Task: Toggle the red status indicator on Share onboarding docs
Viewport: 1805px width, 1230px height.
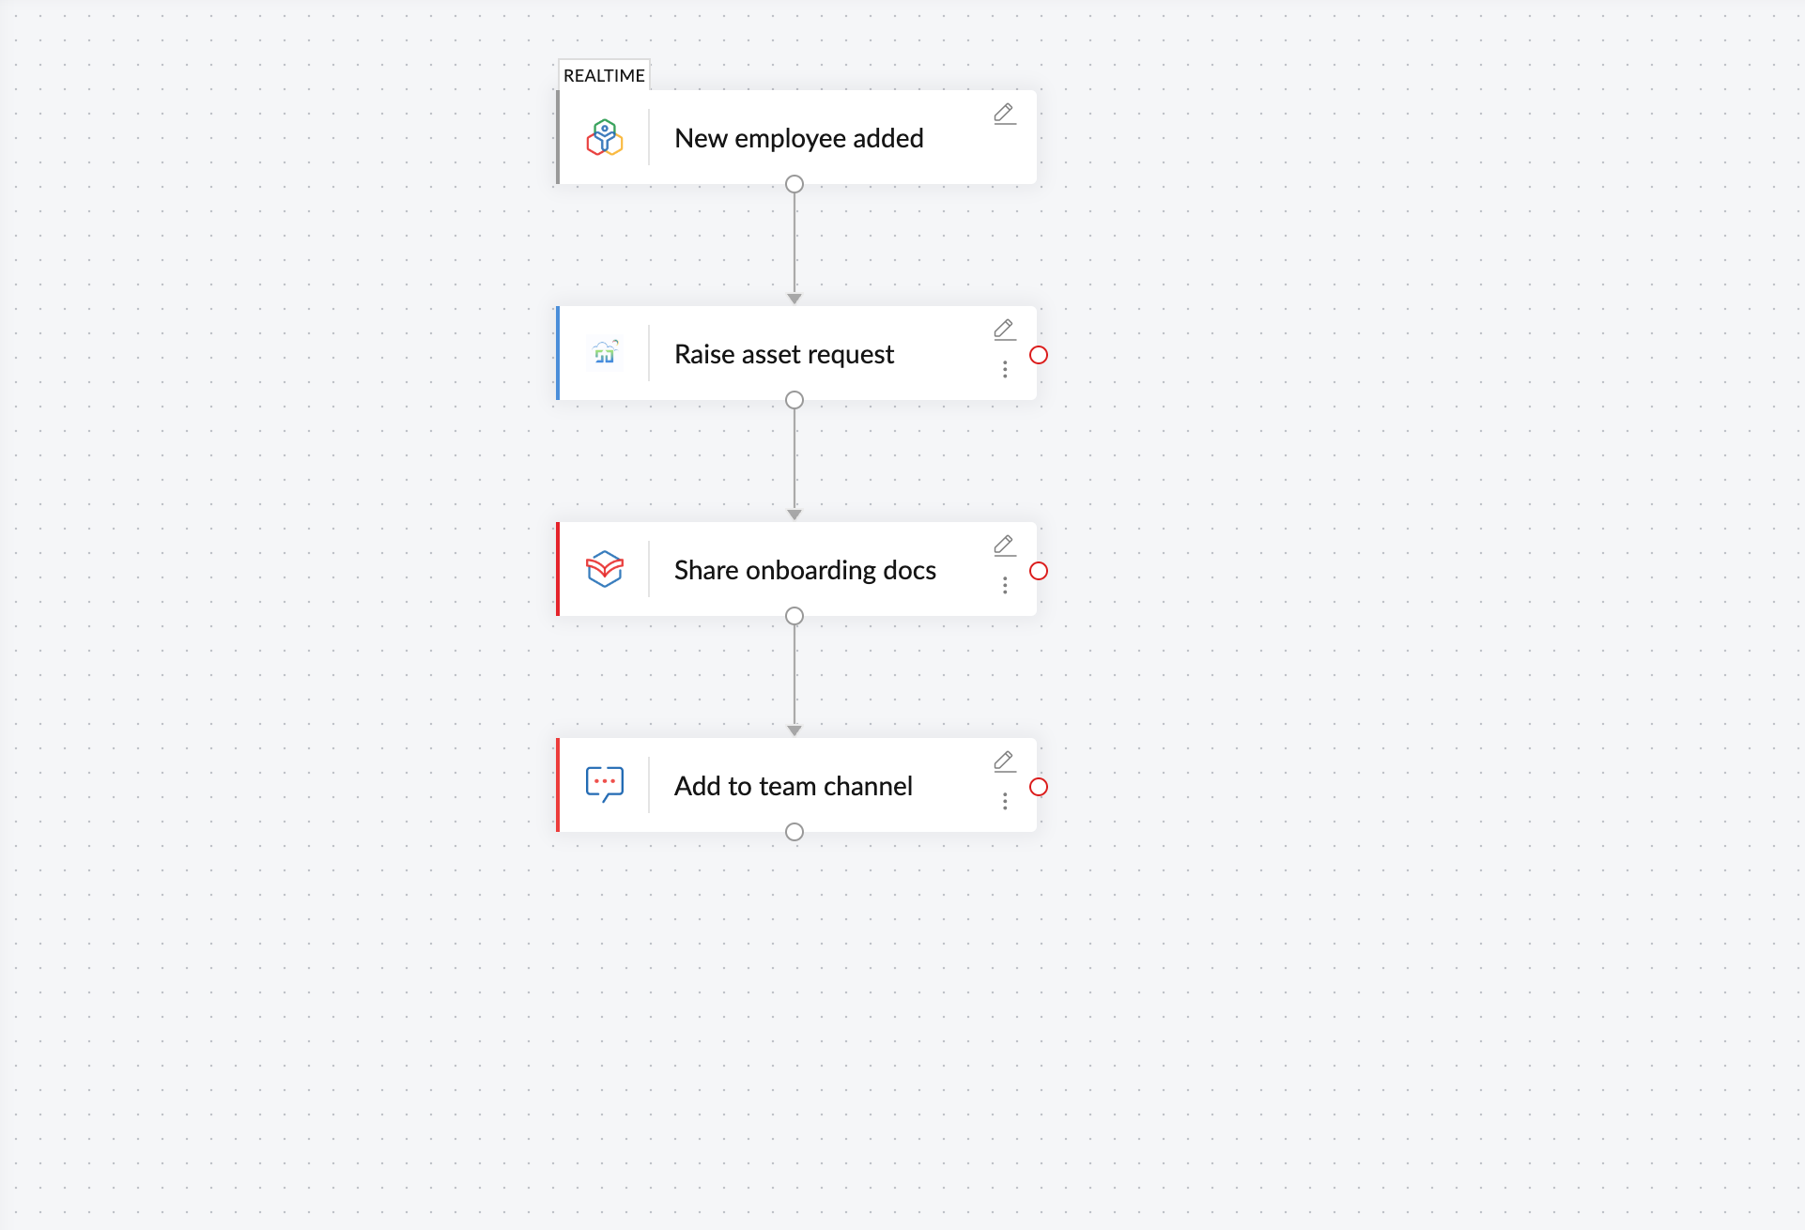Action: click(1039, 571)
